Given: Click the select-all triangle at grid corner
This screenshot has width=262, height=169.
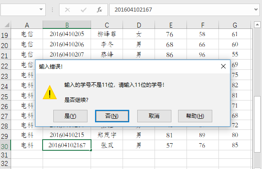Looking at the screenshot, I should pyautogui.click(x=7, y=25).
